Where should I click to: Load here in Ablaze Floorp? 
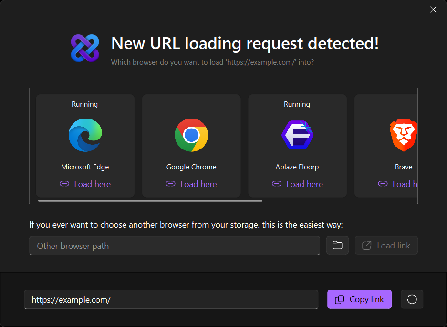[297, 184]
